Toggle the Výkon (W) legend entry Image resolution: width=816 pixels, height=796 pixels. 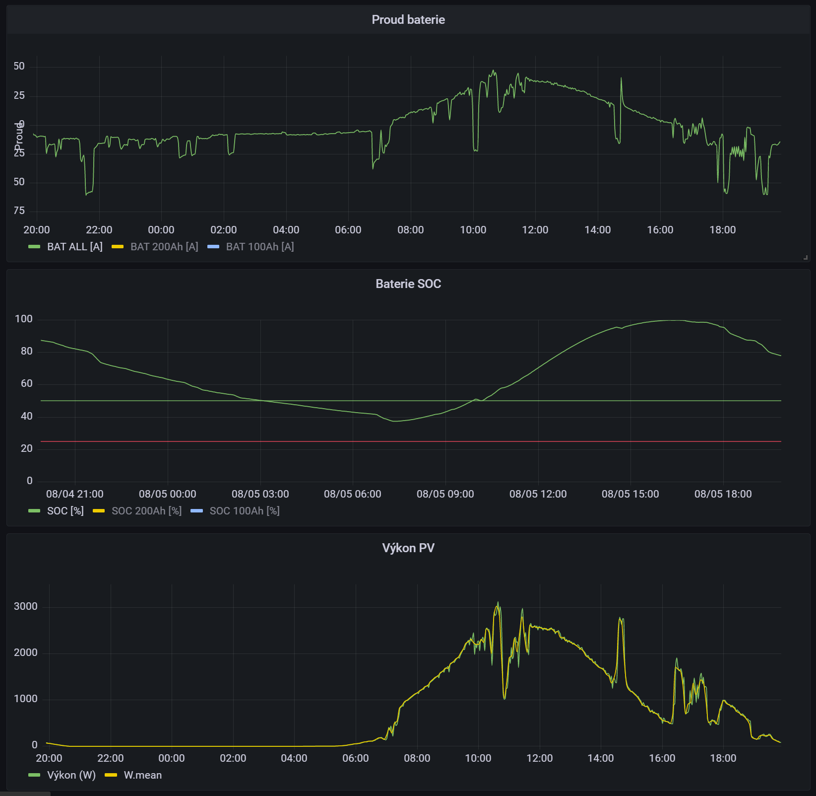(x=71, y=775)
